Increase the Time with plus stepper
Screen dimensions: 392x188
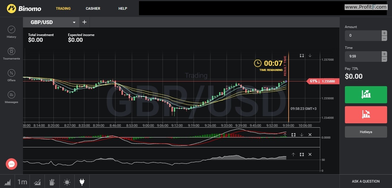click(x=384, y=54)
